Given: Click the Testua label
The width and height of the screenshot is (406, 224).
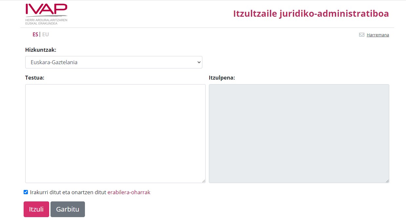Looking at the screenshot, I should coord(35,78).
